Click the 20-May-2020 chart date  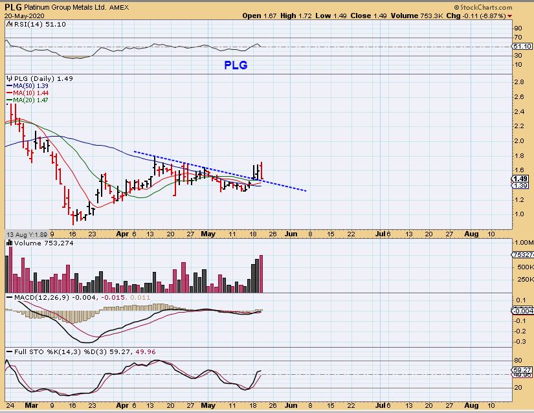pos(24,16)
